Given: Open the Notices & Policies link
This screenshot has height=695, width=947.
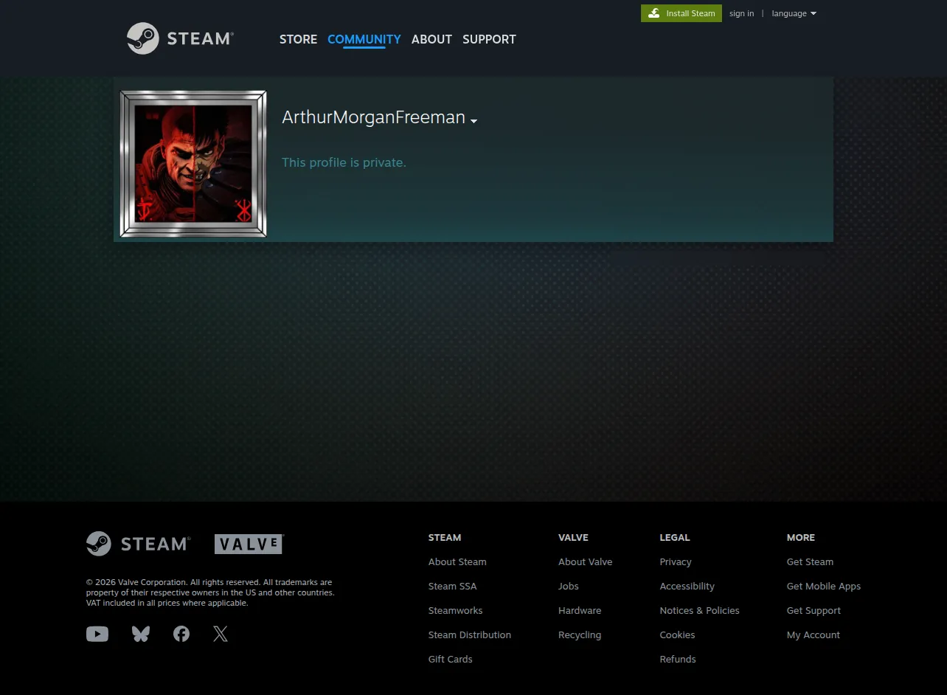Looking at the screenshot, I should (x=700, y=610).
